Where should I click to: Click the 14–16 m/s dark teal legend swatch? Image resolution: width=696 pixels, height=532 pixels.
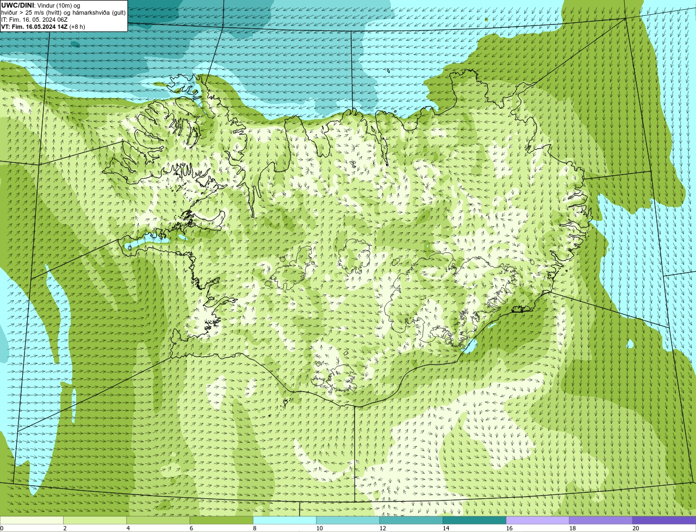475,520
